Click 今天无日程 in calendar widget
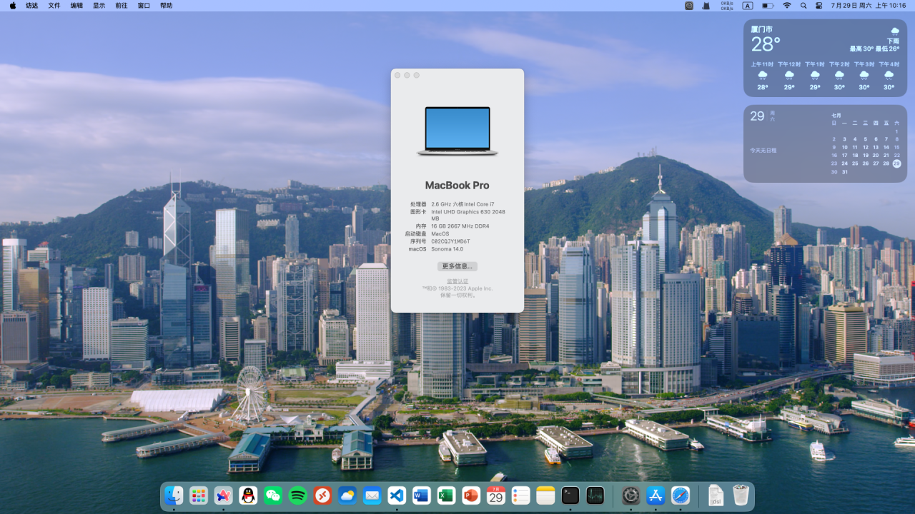 point(763,151)
